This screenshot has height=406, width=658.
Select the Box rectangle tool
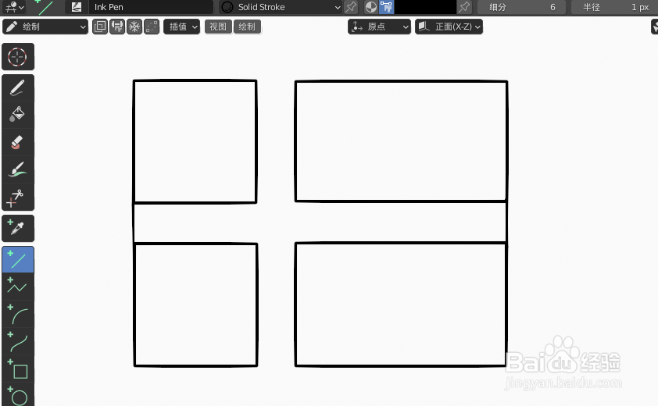[18, 369]
